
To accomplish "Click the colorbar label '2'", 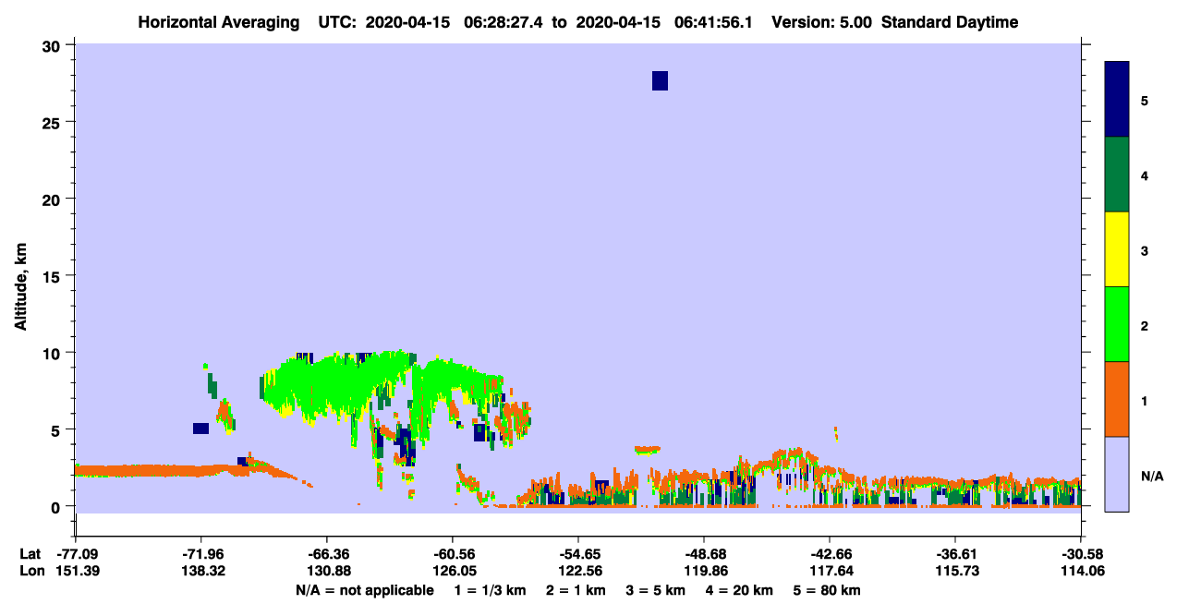I will [1145, 325].
